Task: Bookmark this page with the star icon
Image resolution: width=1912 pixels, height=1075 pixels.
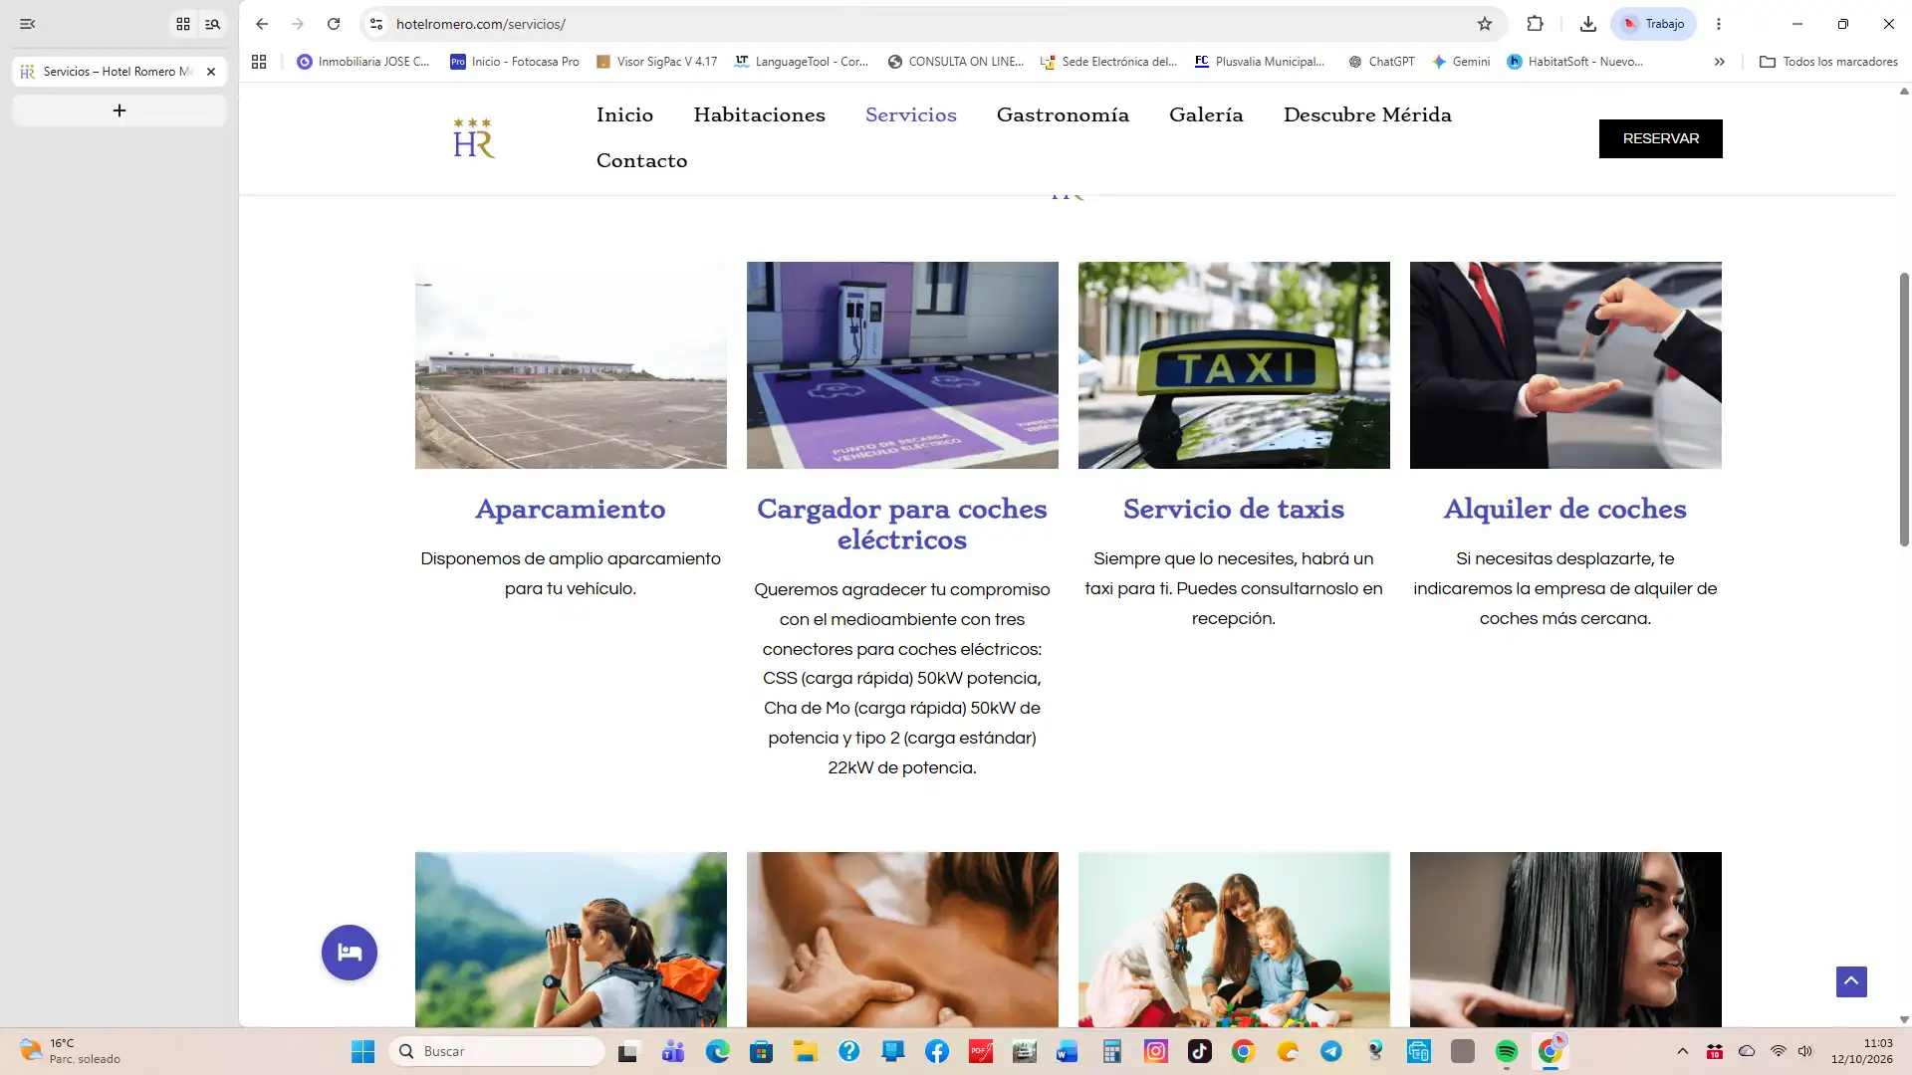Action: click(1485, 24)
